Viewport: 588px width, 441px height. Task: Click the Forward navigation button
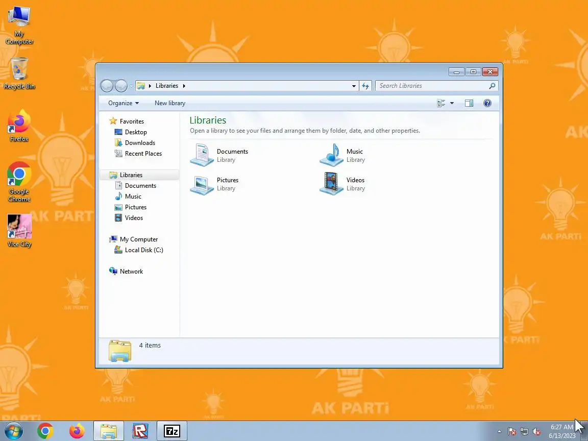(x=121, y=86)
